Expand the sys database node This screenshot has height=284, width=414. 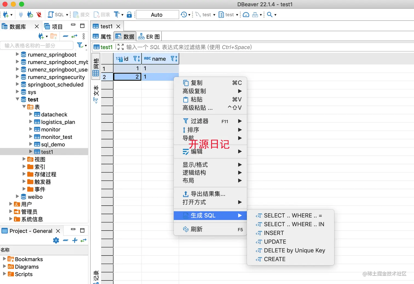tap(18, 92)
